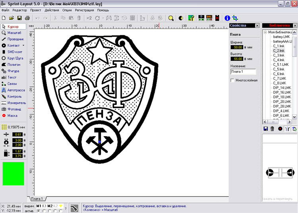Delete library item with trash icon
The width and height of the screenshot is (298, 213).
click(x=272, y=129)
